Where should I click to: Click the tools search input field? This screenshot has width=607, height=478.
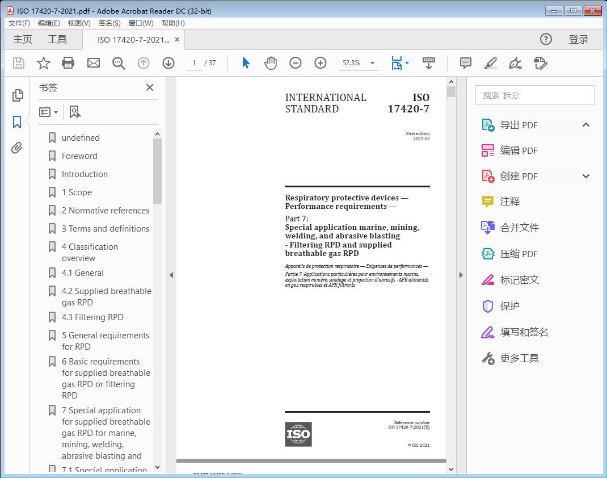534,95
